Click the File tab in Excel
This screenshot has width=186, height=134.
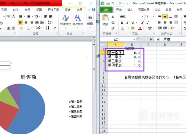pos(106,10)
